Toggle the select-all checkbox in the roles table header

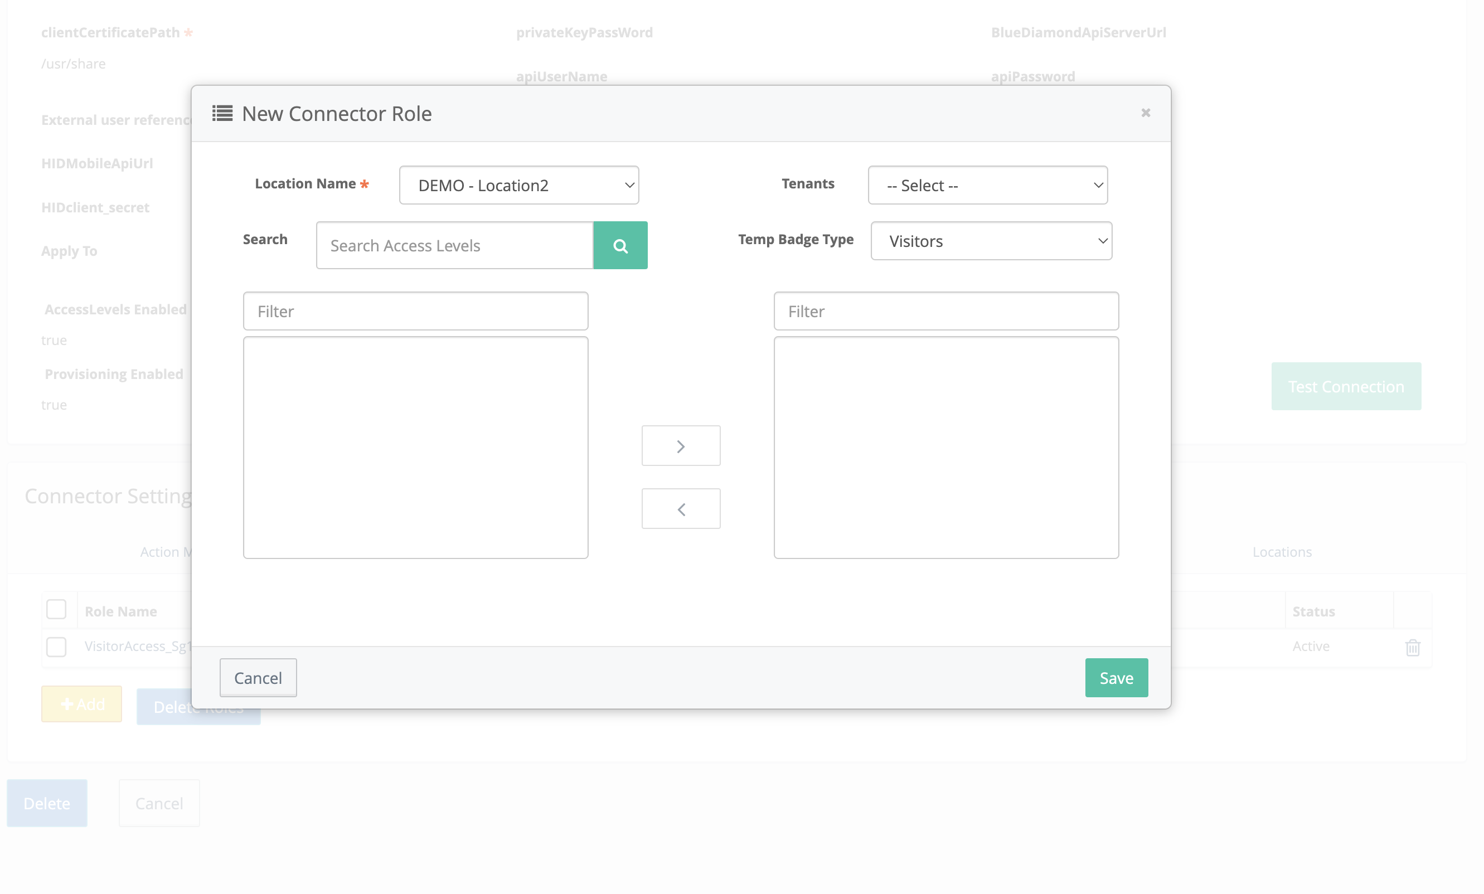(56, 610)
